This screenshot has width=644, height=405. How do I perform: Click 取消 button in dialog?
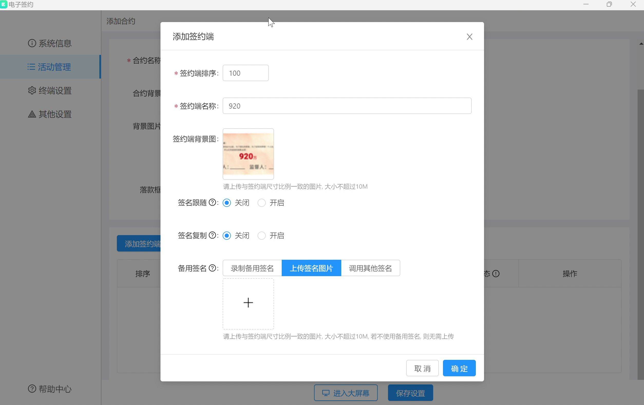point(422,368)
